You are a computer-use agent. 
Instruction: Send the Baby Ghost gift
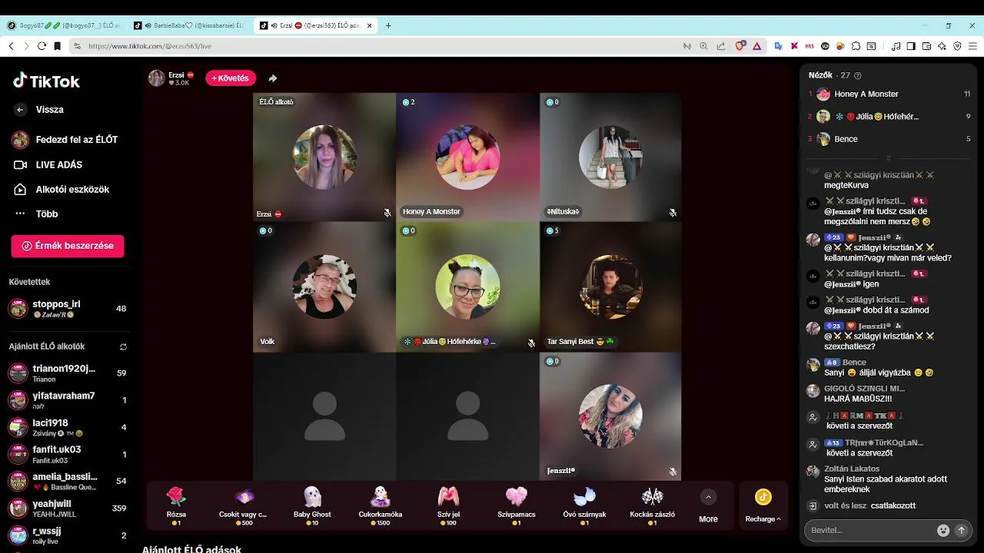click(312, 505)
